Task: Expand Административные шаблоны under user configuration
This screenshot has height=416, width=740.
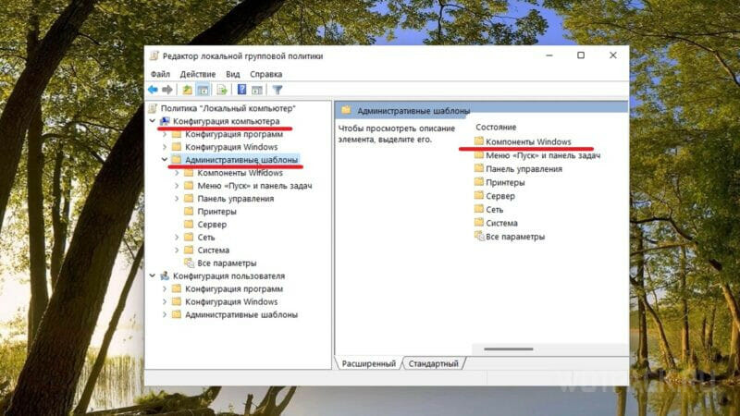Action: tap(165, 314)
